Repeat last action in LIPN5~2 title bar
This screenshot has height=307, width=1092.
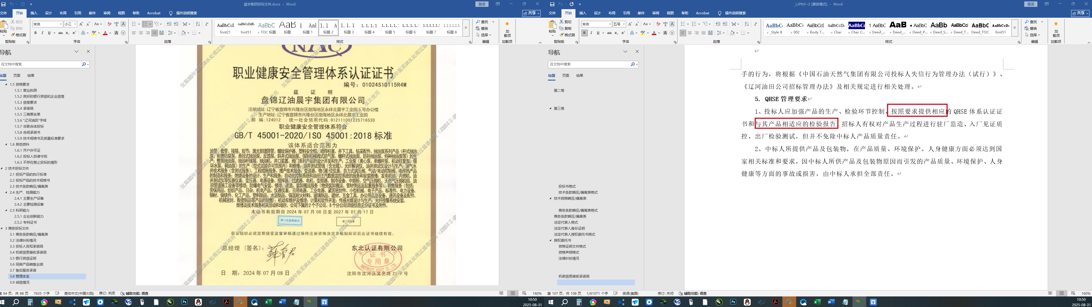[x=571, y=4]
